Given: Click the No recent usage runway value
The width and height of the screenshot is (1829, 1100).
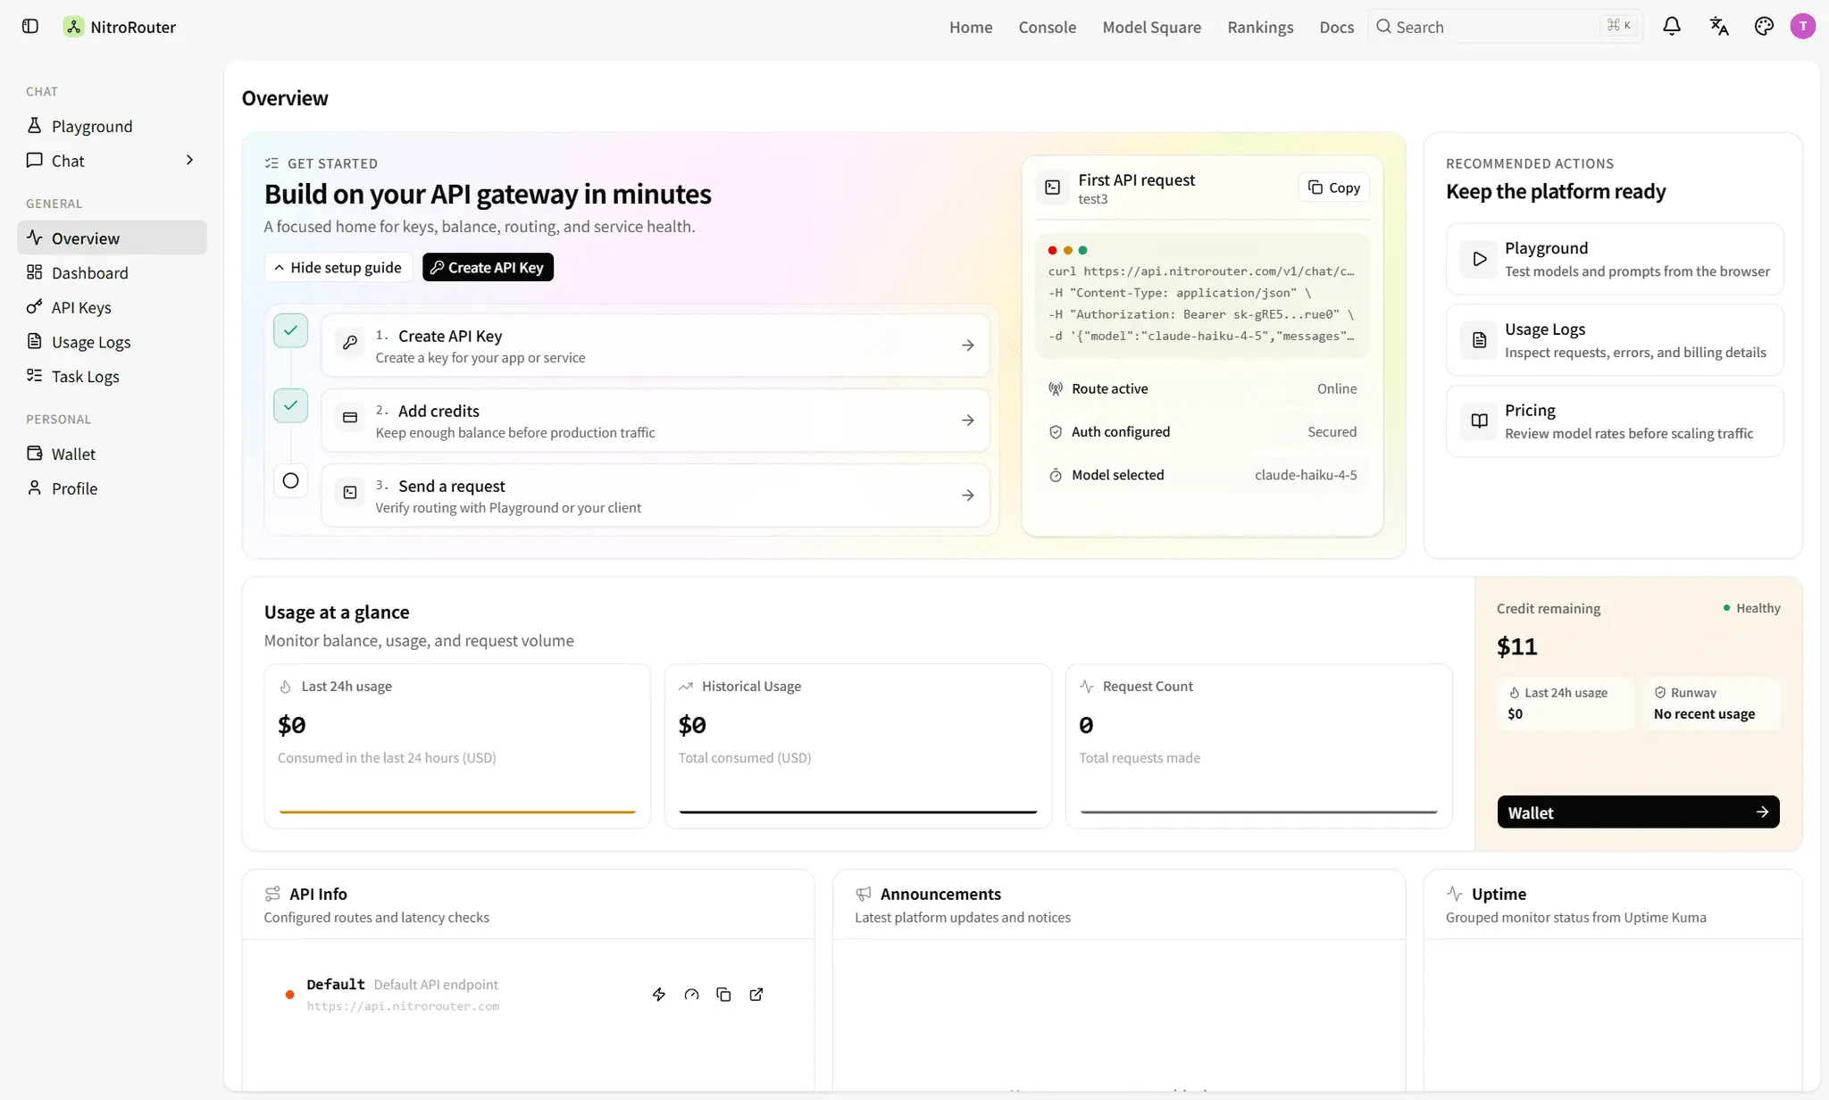Looking at the screenshot, I should [x=1704, y=713].
